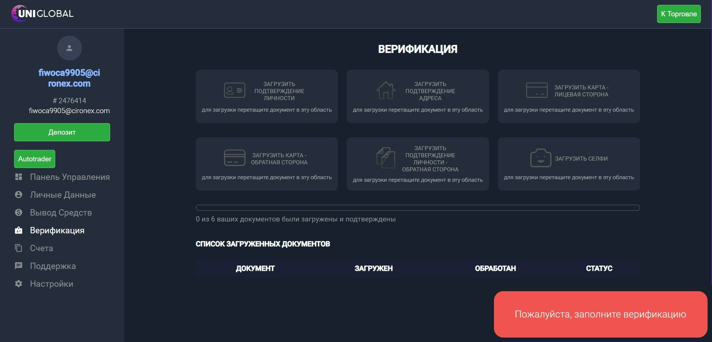
Task: Click the white email text under account number
Action: pos(69,111)
